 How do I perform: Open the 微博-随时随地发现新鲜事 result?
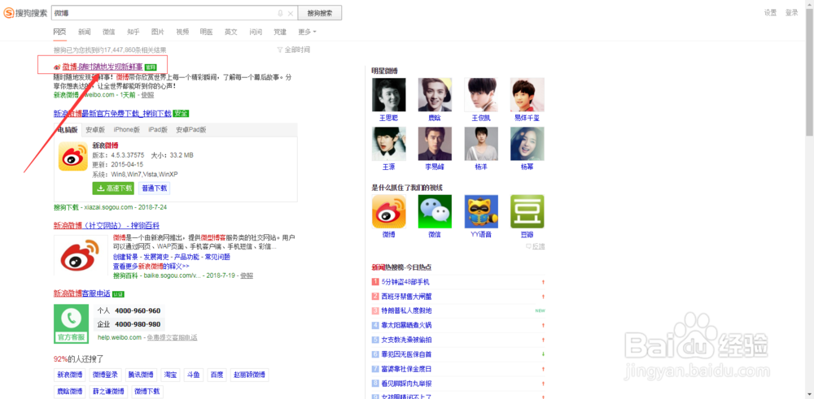pyautogui.click(x=103, y=67)
